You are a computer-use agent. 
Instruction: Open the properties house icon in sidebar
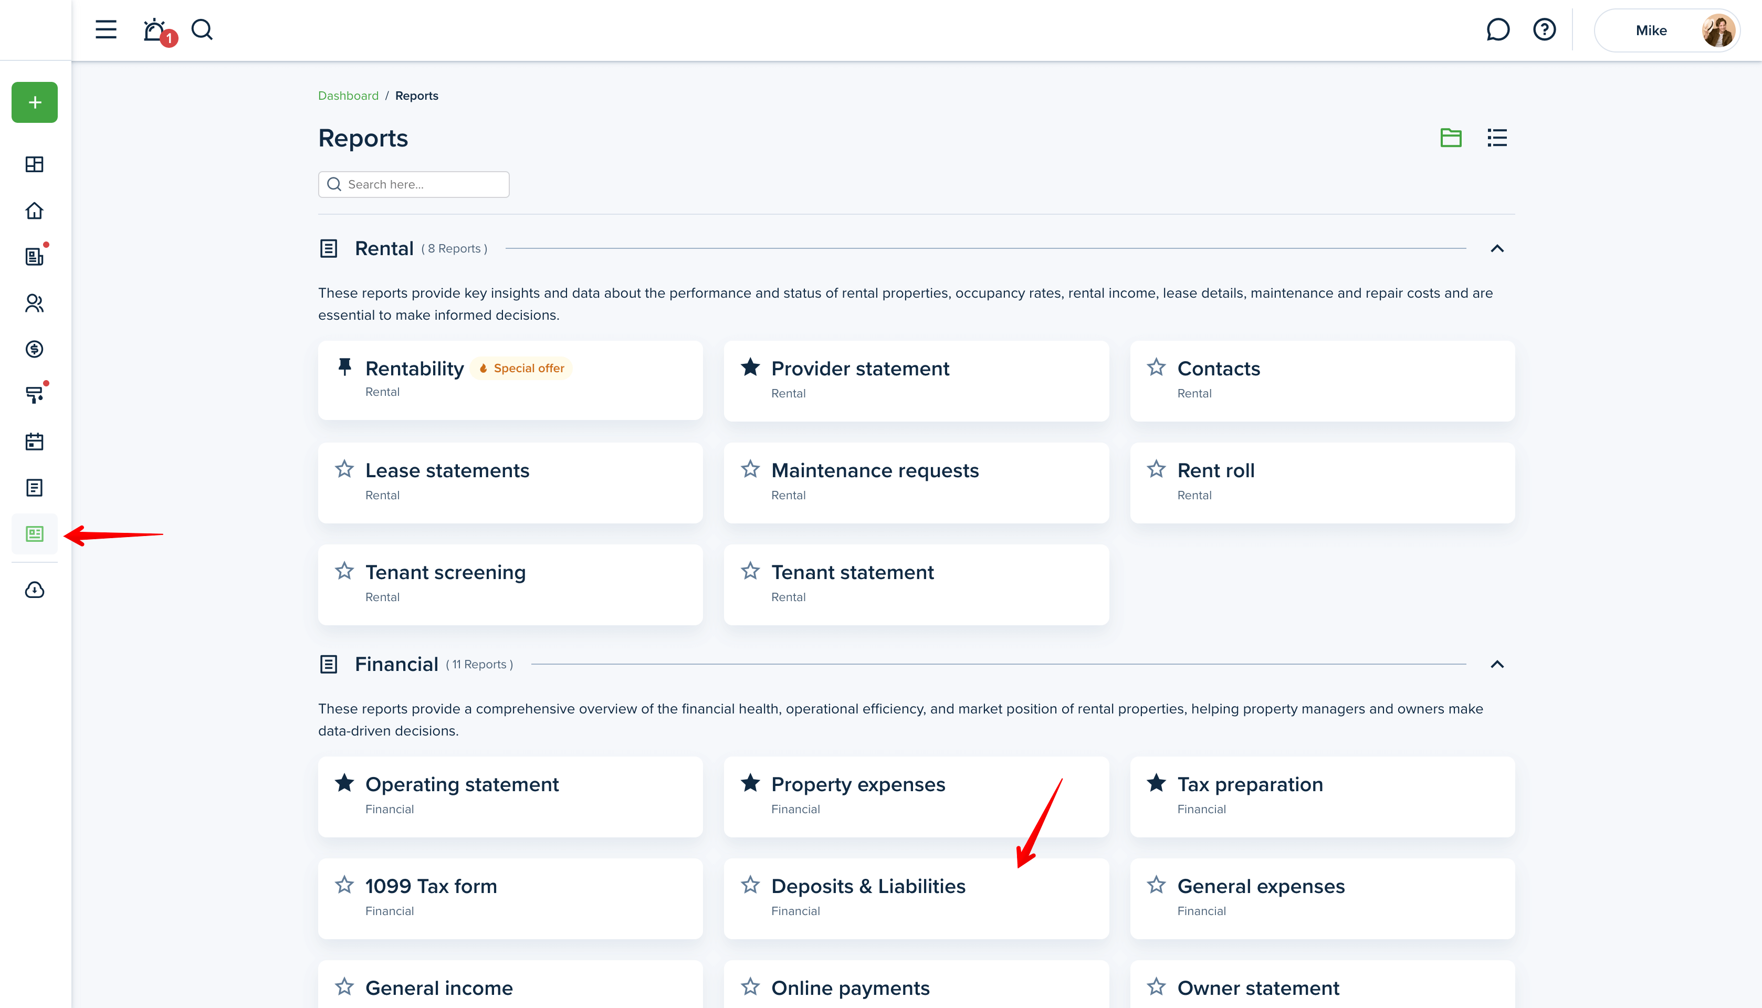click(35, 211)
